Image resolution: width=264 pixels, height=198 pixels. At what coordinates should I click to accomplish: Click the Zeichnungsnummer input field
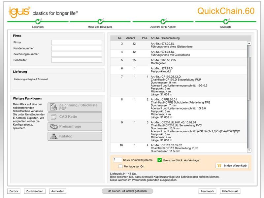[x=77, y=54]
